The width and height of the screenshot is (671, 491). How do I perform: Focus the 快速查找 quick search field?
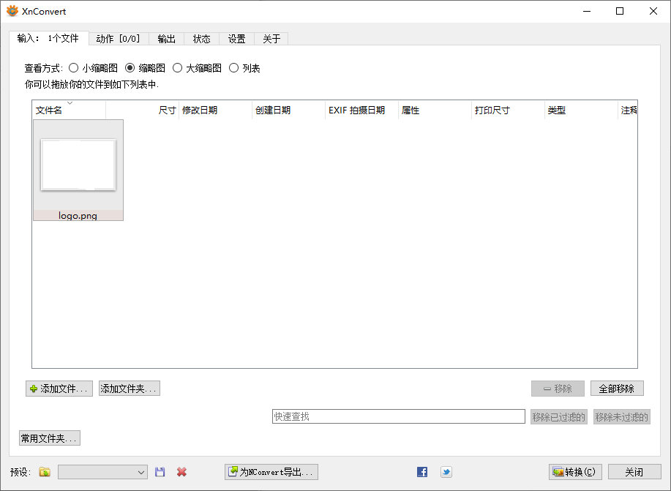398,416
